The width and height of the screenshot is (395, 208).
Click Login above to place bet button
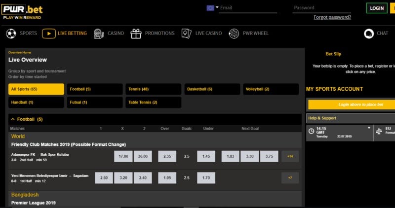352,104
